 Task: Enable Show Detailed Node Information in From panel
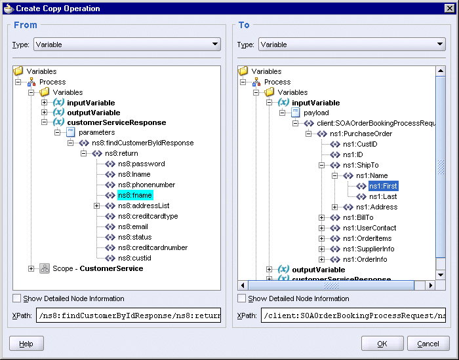[x=16, y=298]
